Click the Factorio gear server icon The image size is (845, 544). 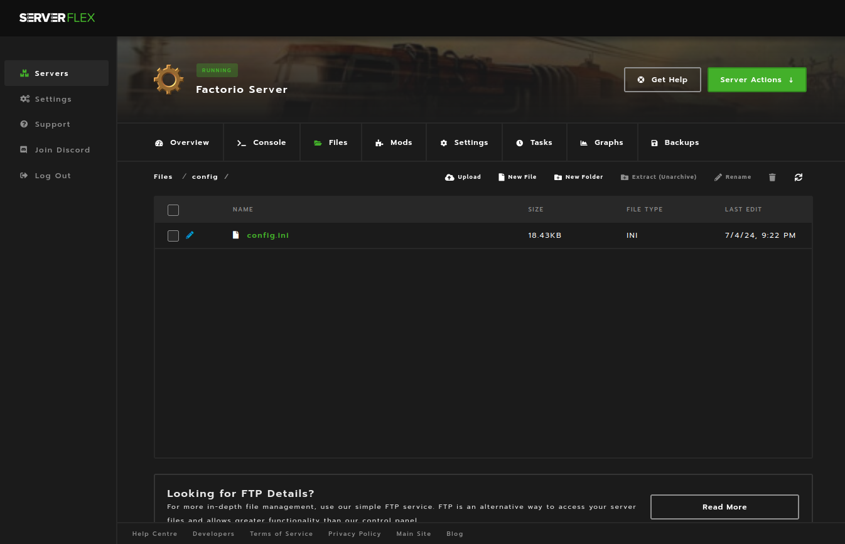168,80
